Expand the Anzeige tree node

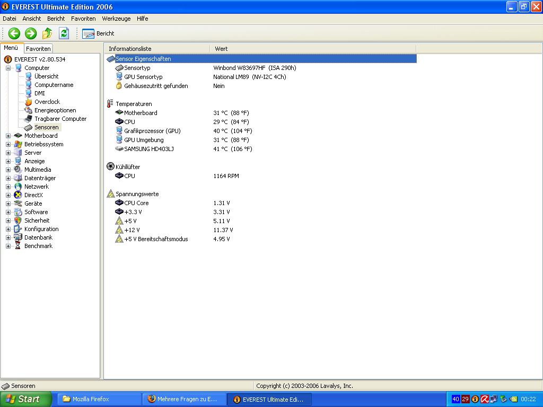pos(8,161)
